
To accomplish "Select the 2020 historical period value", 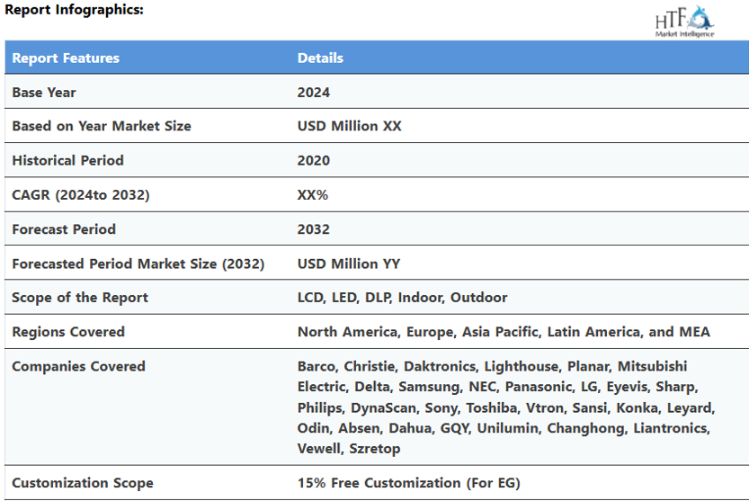I will pyautogui.click(x=314, y=160).
